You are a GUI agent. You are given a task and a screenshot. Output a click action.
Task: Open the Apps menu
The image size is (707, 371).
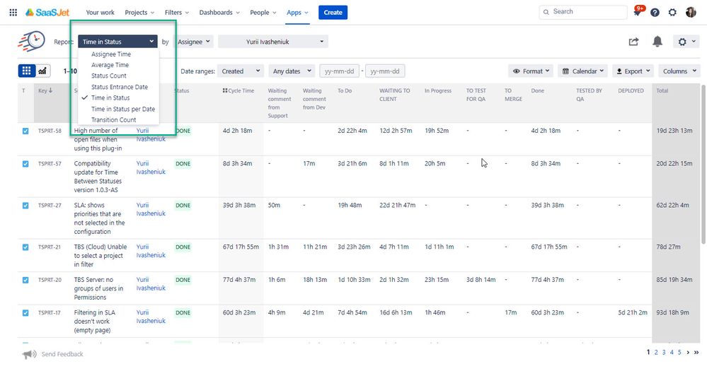coord(297,13)
